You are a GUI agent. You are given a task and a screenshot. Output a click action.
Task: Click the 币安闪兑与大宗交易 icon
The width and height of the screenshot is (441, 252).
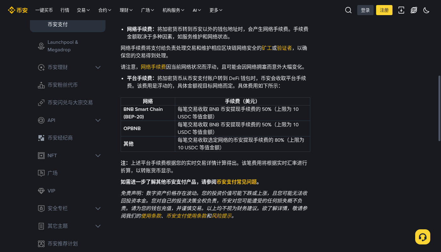41,103
